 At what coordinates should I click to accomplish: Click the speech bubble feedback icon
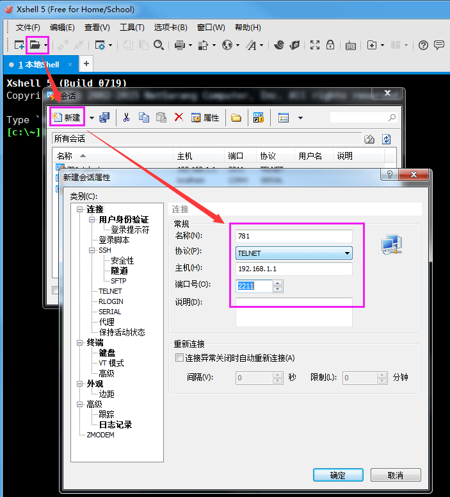tap(439, 45)
